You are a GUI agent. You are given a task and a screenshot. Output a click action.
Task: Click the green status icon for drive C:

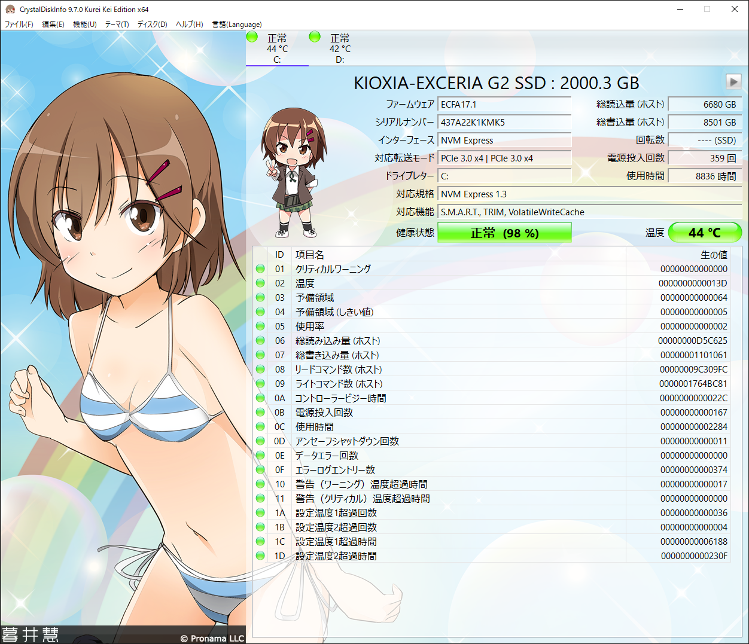(252, 37)
